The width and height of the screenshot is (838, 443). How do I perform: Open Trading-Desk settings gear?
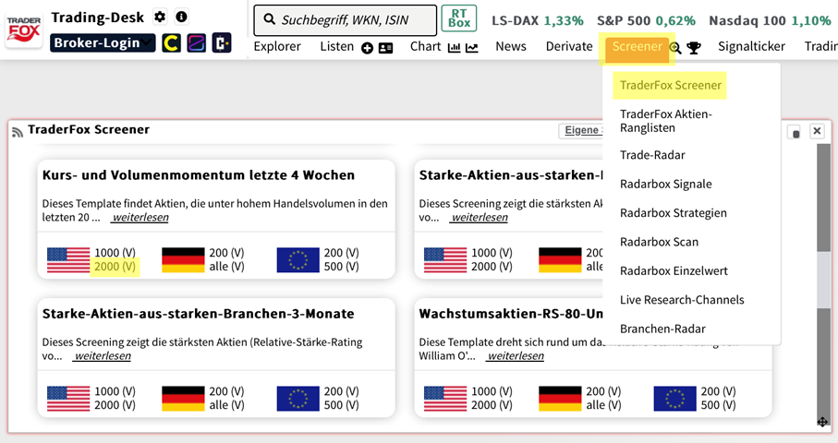[x=160, y=18]
